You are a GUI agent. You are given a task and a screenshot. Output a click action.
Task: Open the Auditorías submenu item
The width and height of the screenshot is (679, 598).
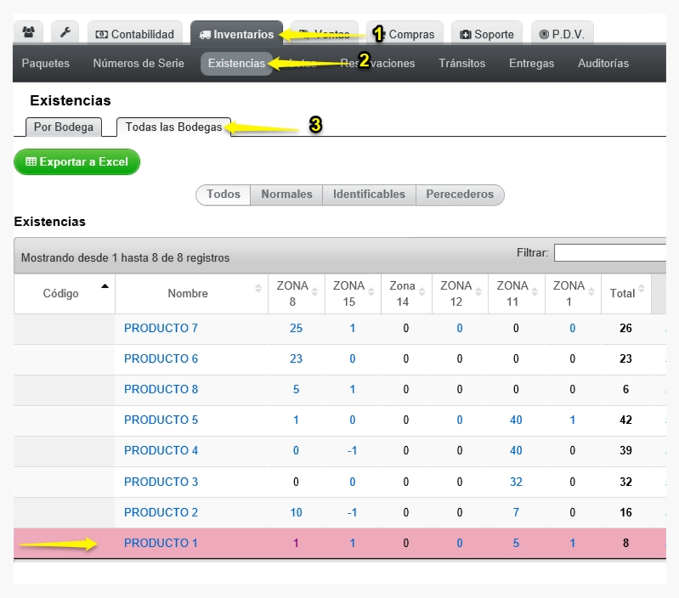[x=603, y=63]
